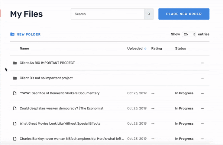Sort the table by Name column

click(x=24, y=48)
